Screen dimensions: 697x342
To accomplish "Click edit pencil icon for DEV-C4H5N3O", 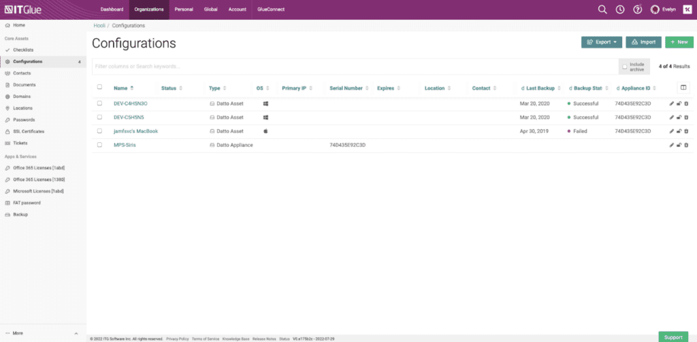I will click(x=671, y=103).
